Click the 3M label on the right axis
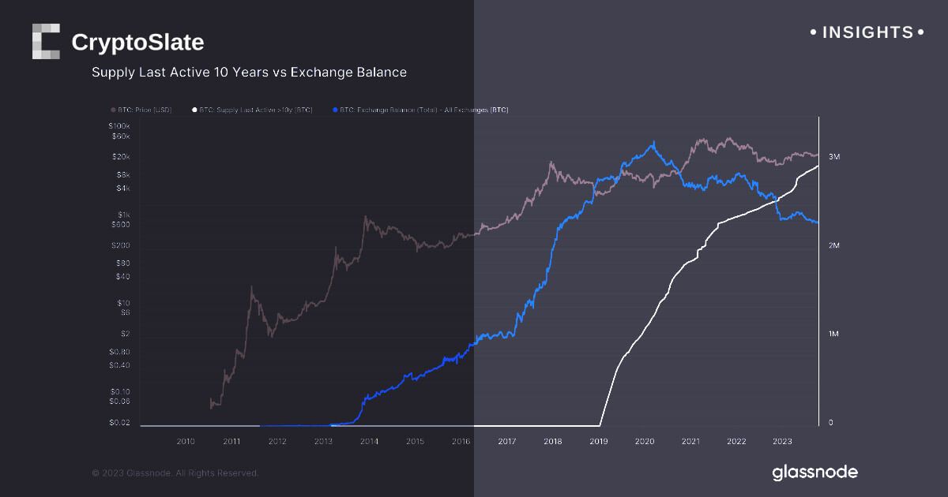 [834, 158]
